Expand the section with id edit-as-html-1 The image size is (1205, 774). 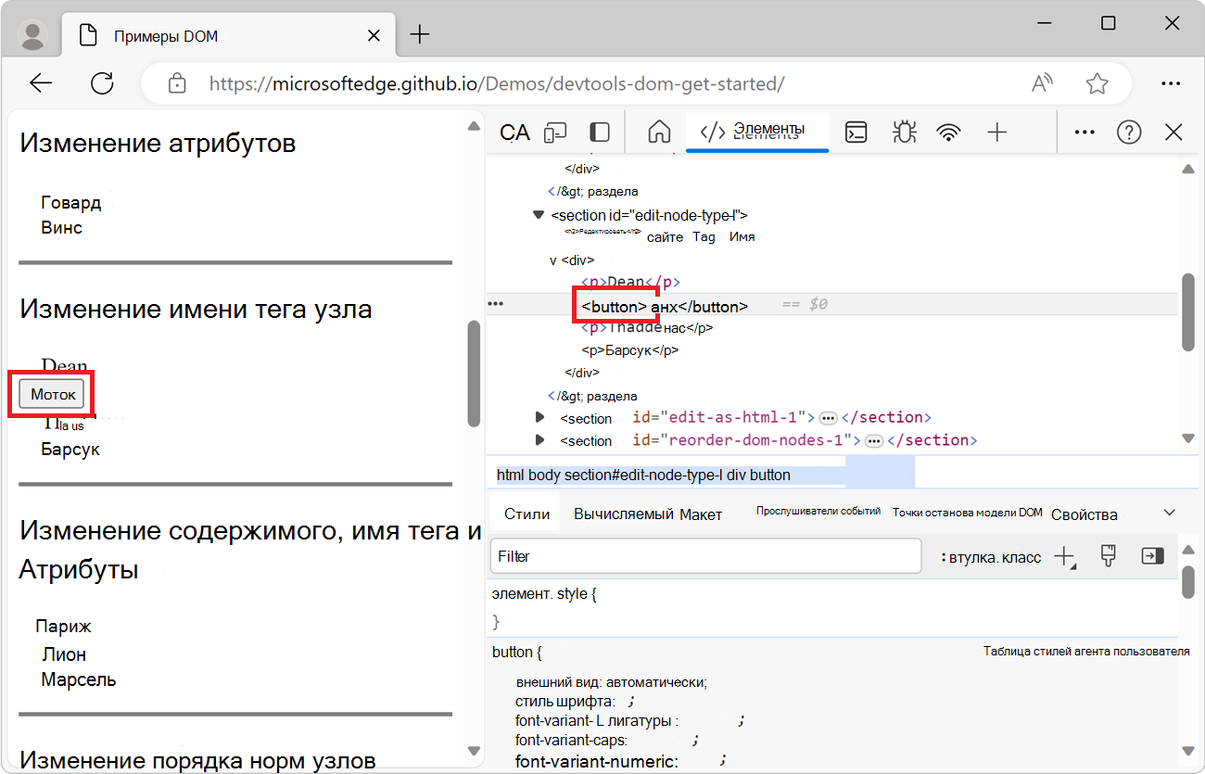click(540, 417)
